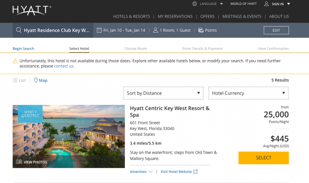
Task: Click the Edit search button
Action: [276, 30]
